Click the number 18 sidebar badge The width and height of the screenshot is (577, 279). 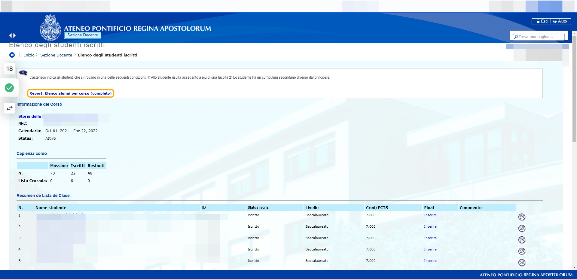10,69
